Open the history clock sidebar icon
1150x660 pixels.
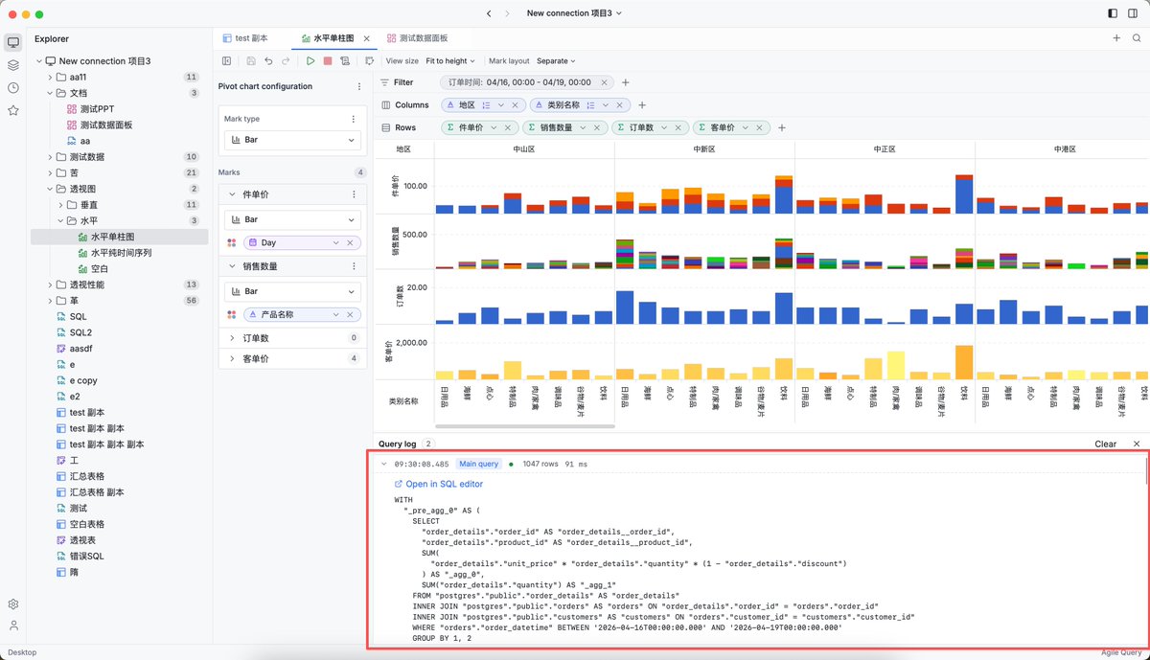click(x=13, y=87)
